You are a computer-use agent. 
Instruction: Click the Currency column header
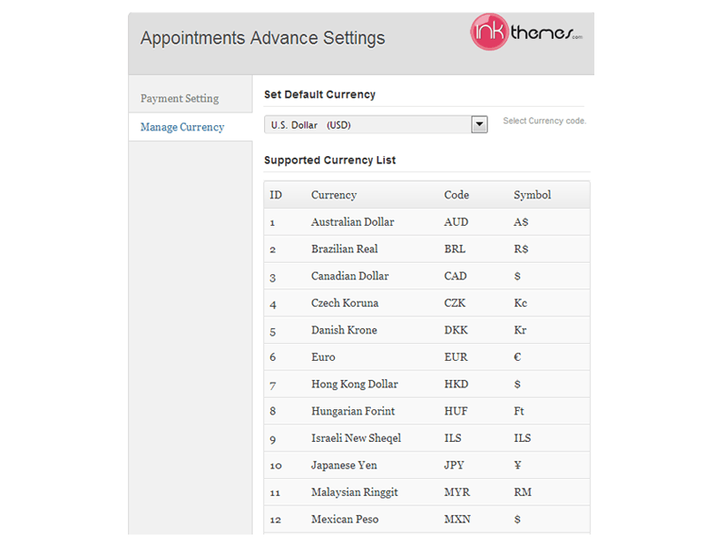(334, 195)
